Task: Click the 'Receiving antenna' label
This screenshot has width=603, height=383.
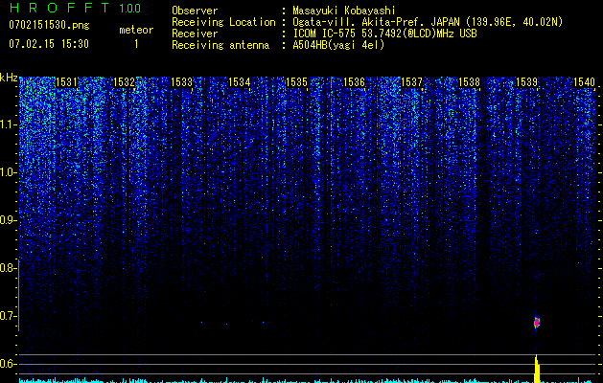Action: coord(220,45)
